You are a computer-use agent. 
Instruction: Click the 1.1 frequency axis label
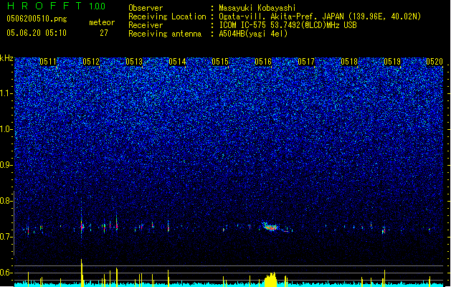pos(6,93)
